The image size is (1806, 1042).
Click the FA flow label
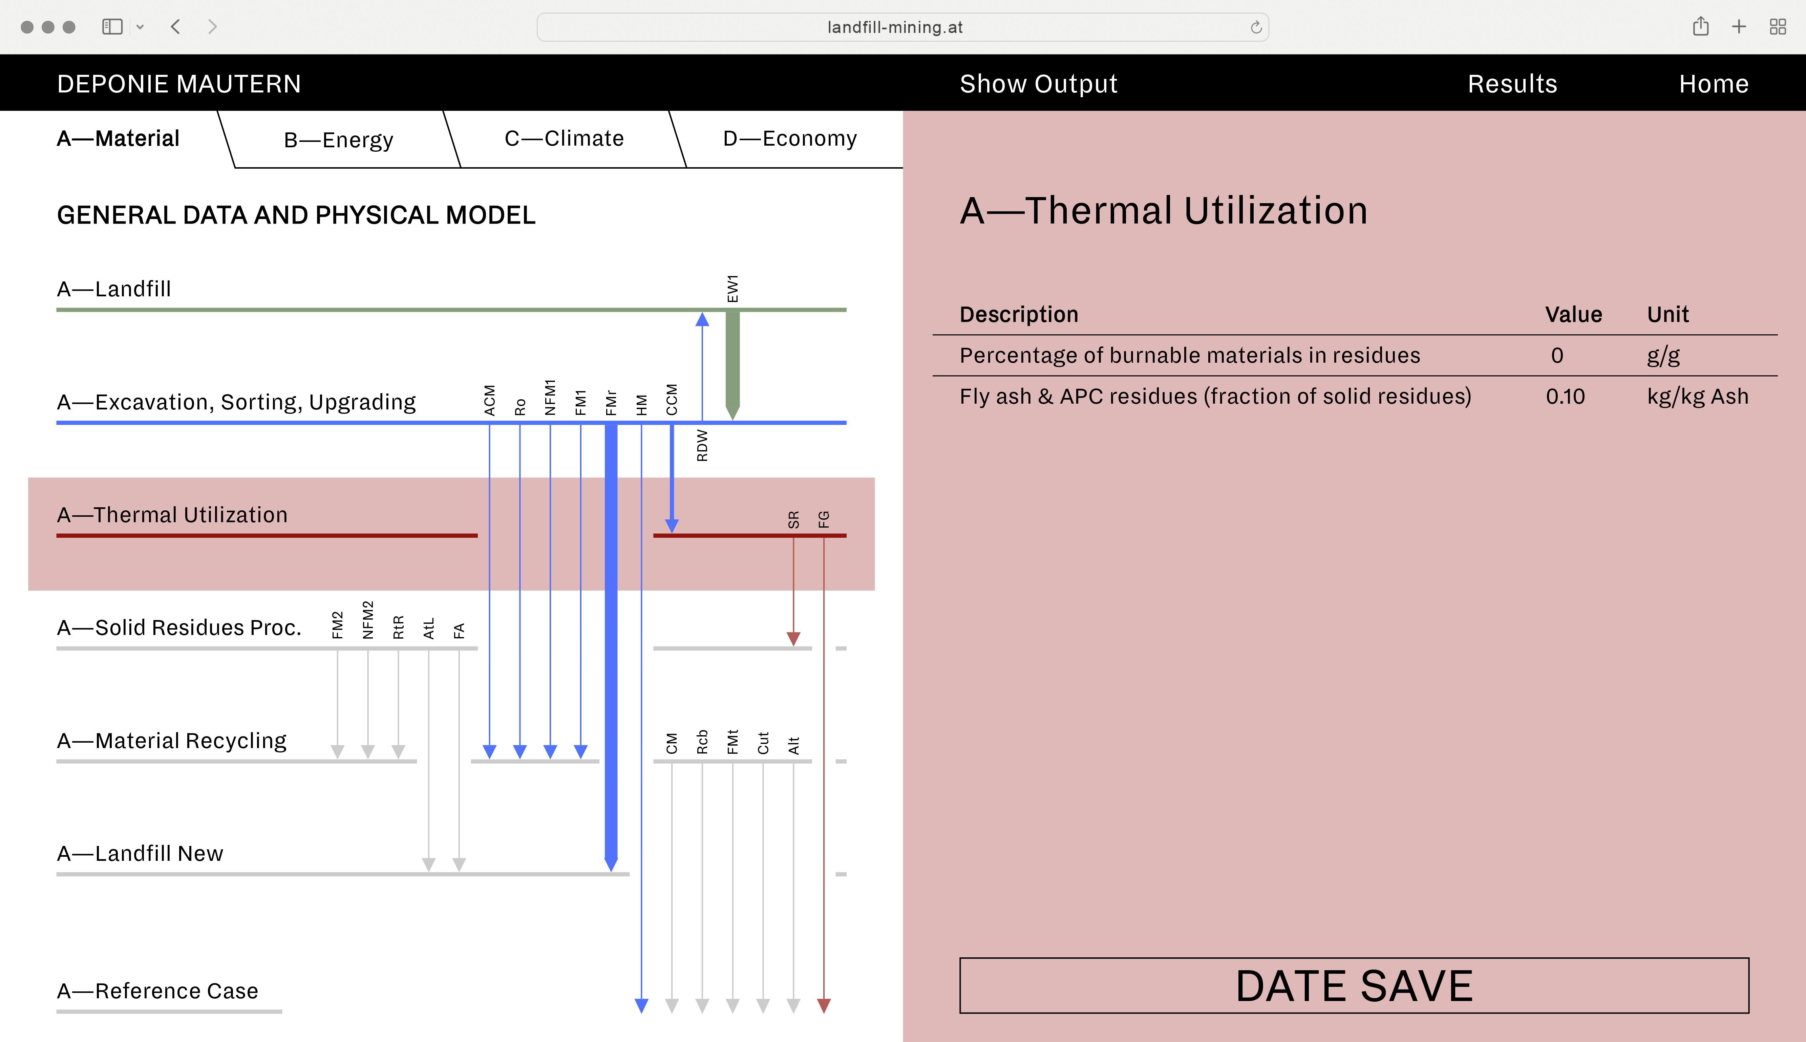459,631
